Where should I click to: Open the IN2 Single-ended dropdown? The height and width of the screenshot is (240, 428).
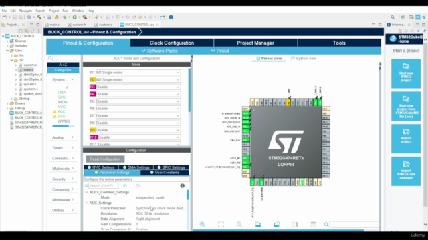tap(138, 80)
